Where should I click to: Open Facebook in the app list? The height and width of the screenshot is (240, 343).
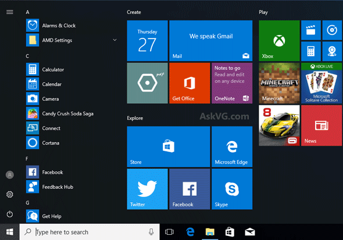click(71, 172)
